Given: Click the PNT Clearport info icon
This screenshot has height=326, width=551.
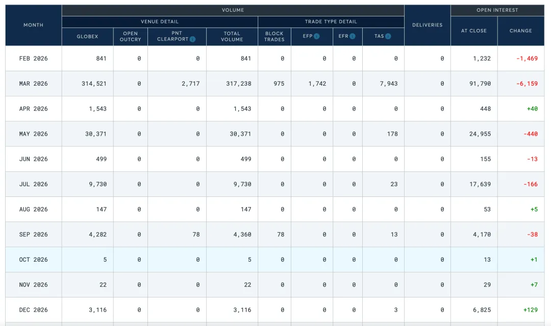Looking at the screenshot, I should tap(192, 39).
